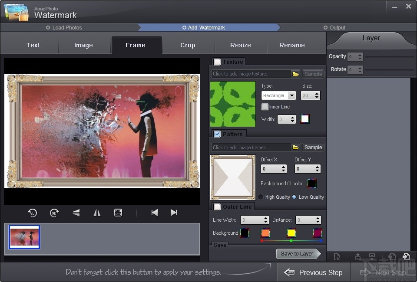Browse folder for image frames in Pattern

(295, 148)
